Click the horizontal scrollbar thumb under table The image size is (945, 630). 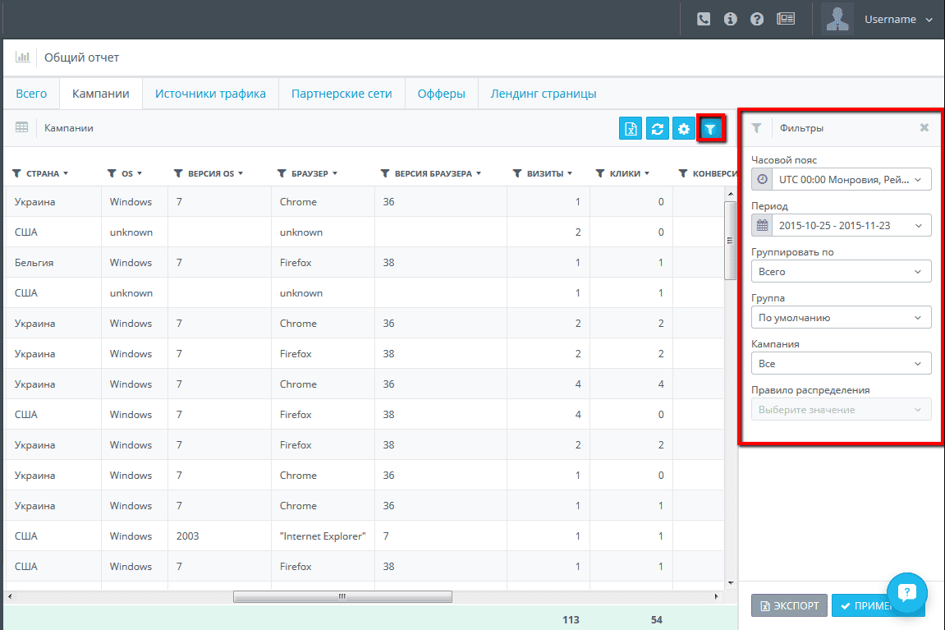[x=342, y=596]
